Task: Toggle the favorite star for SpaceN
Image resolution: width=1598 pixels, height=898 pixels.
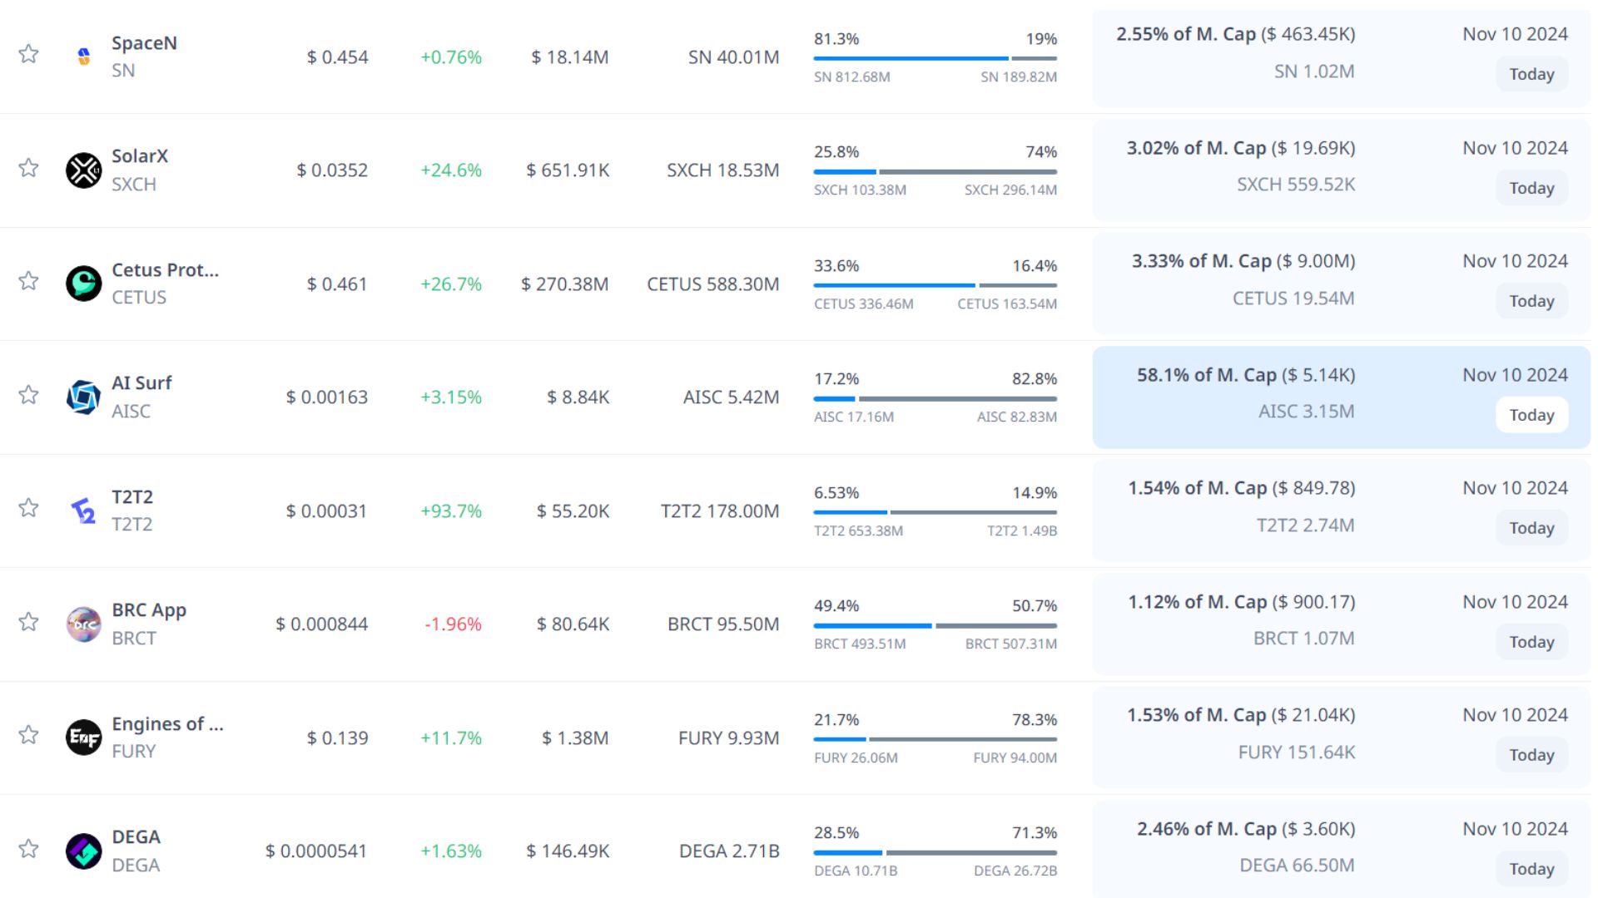Action: tap(28, 54)
